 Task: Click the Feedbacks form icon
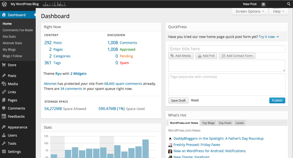click(x=4, y=116)
